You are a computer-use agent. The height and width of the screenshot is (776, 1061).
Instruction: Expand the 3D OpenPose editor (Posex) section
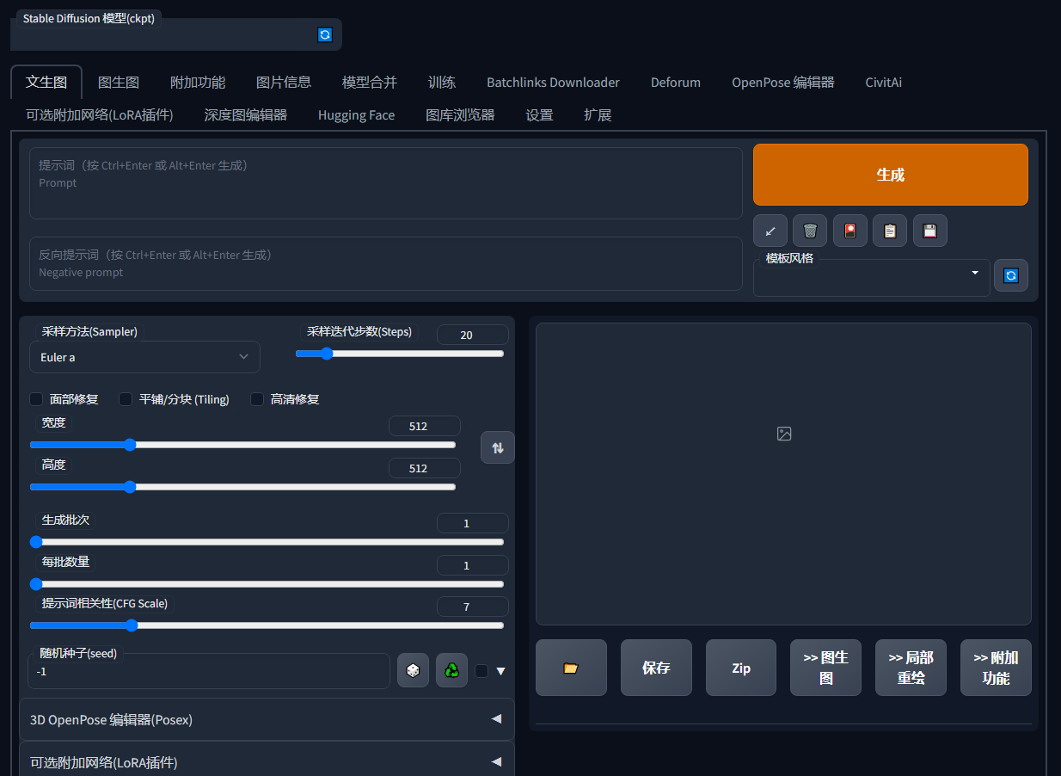(267, 719)
